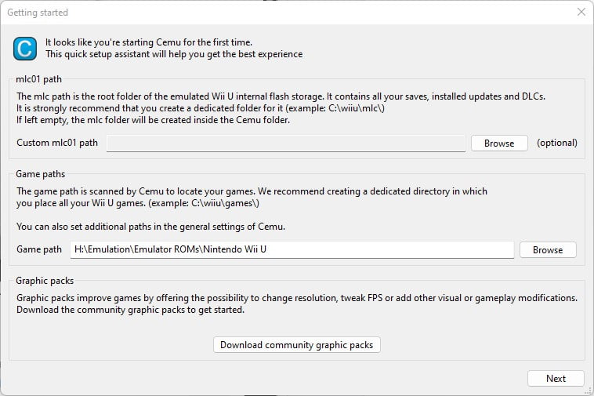The height and width of the screenshot is (396, 594).
Task: Click the Game path label
Action: tap(39, 249)
